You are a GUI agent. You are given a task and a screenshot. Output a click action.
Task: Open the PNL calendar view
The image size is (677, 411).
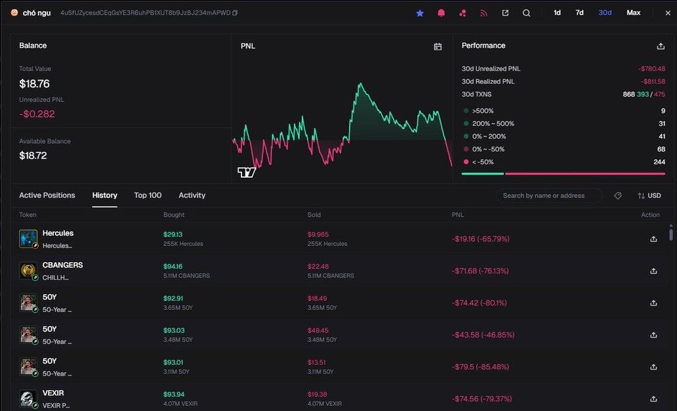pyautogui.click(x=438, y=47)
